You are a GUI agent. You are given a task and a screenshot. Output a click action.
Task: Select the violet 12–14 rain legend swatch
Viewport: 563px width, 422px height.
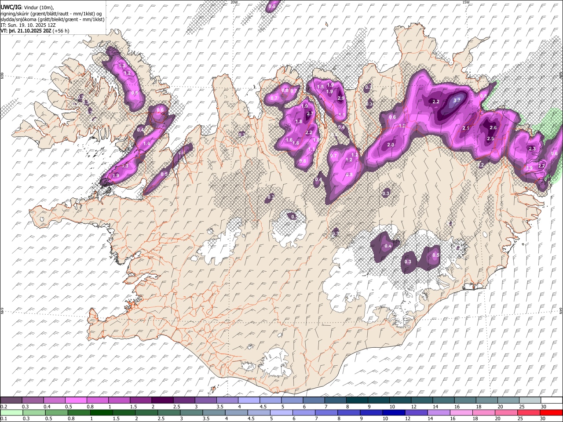pyautogui.click(x=416, y=412)
